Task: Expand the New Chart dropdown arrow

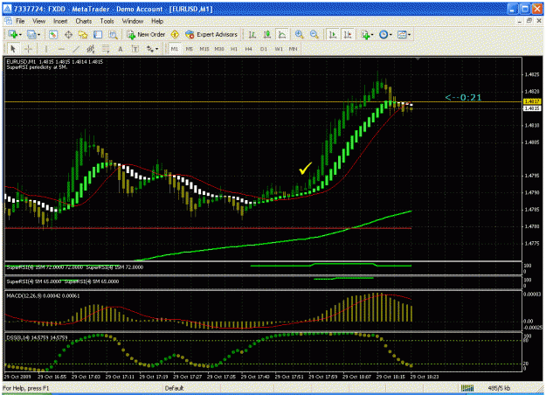Action: coord(20,34)
